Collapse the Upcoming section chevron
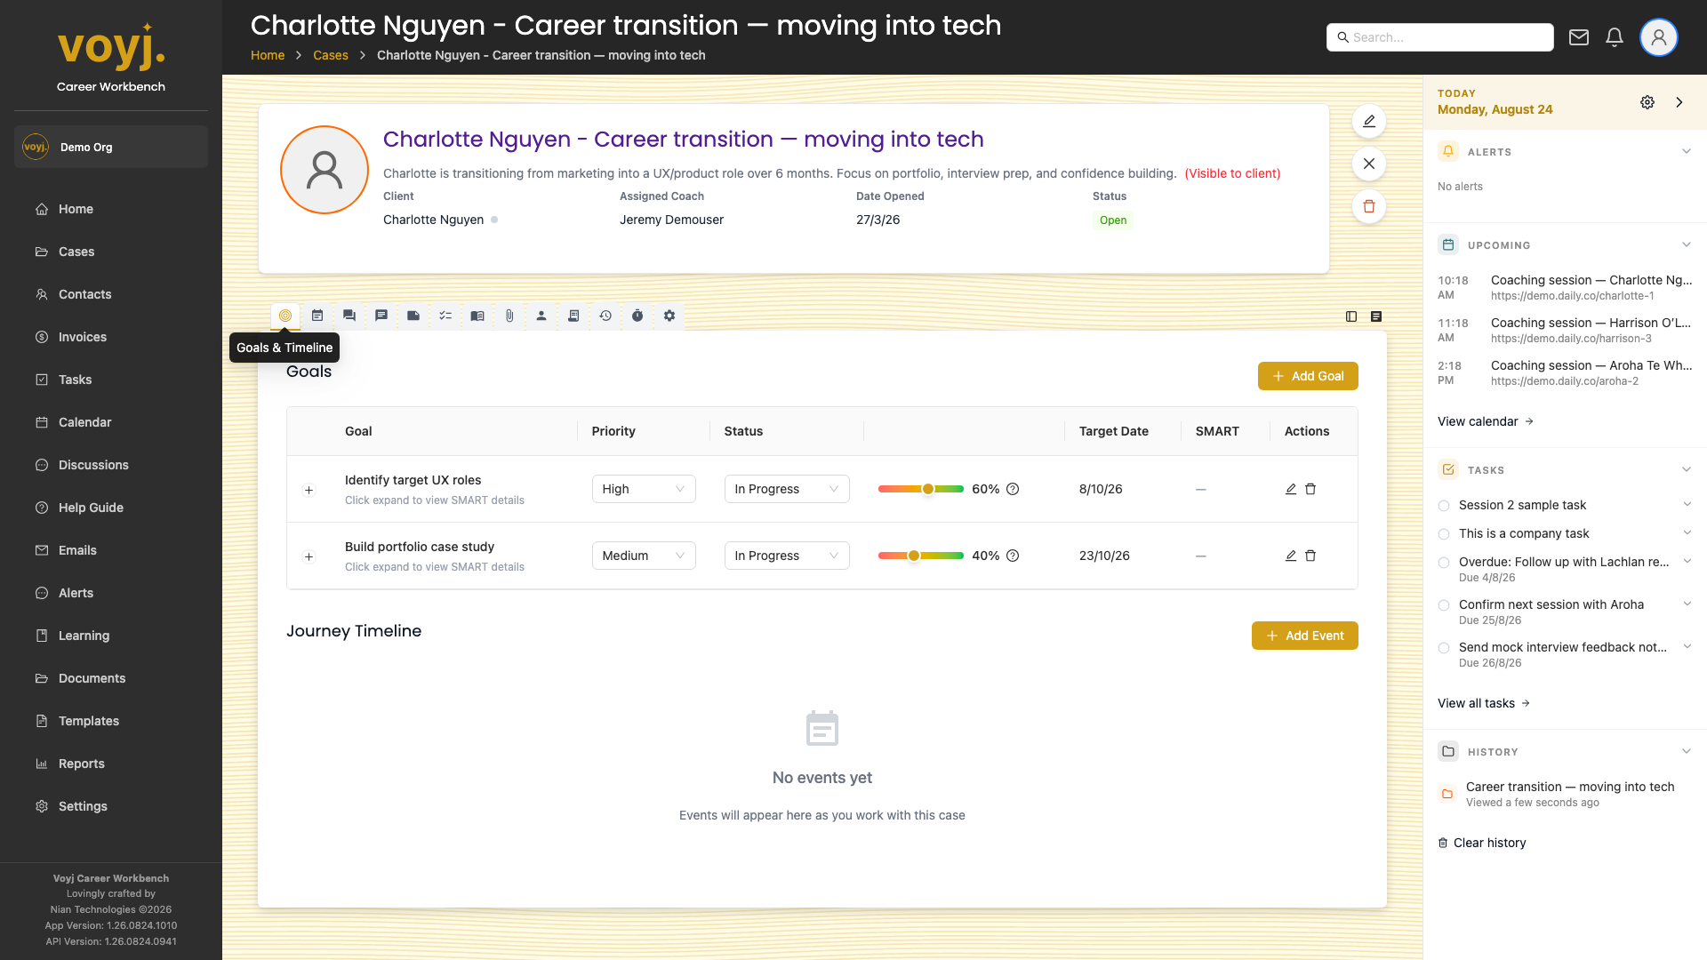Screen dimensions: 1707x960 coord(1687,244)
